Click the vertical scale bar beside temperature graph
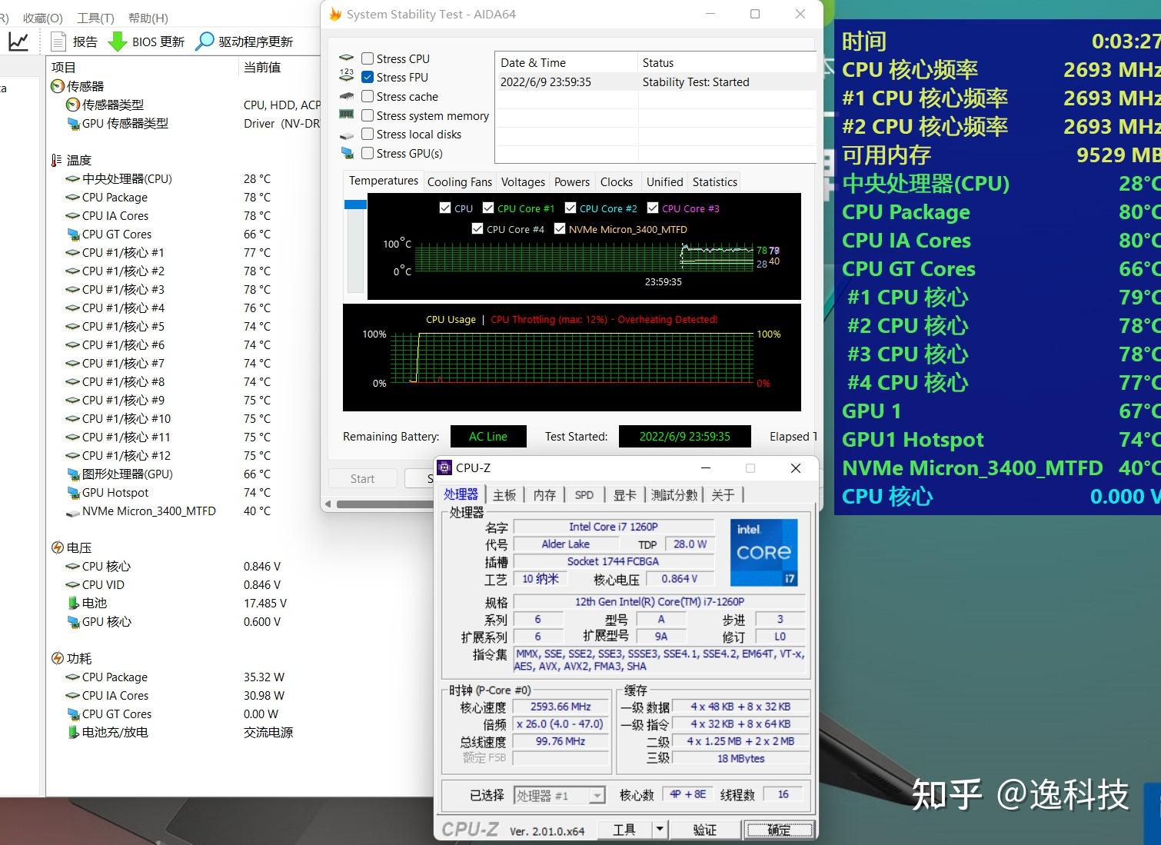 tap(355, 246)
